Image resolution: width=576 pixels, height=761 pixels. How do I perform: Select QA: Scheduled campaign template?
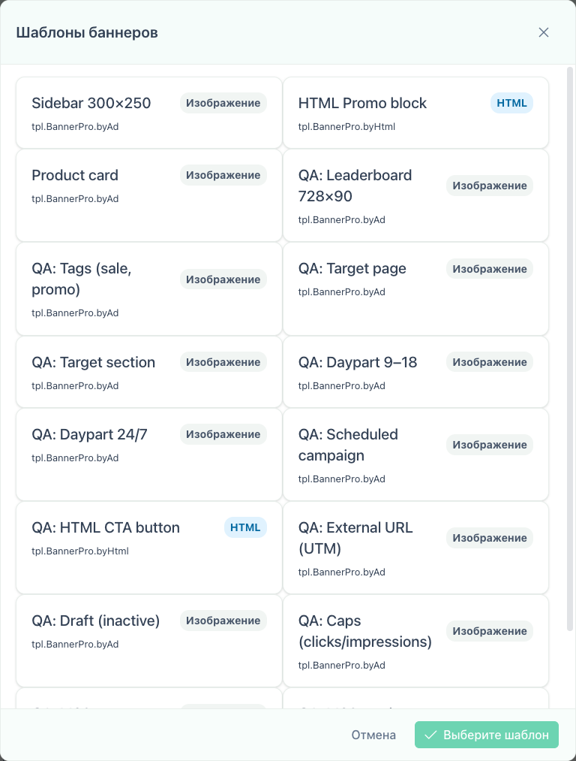(415, 454)
